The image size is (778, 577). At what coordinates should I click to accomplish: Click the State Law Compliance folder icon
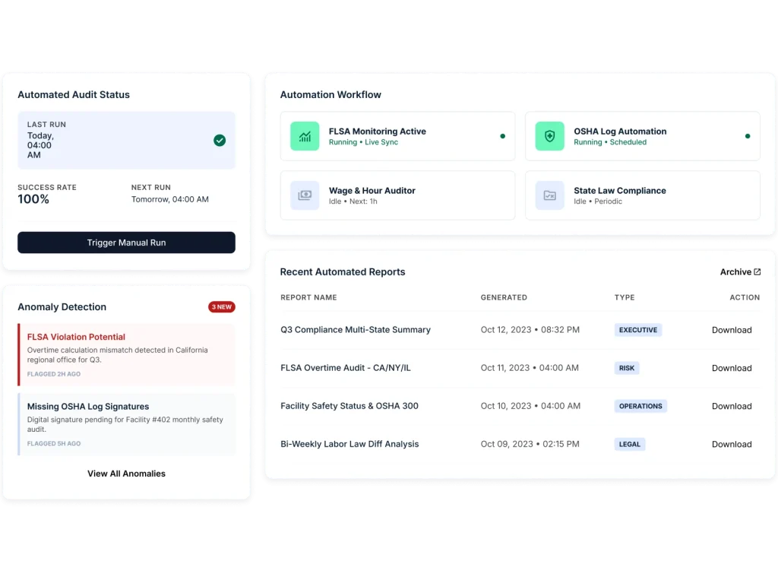click(x=549, y=195)
